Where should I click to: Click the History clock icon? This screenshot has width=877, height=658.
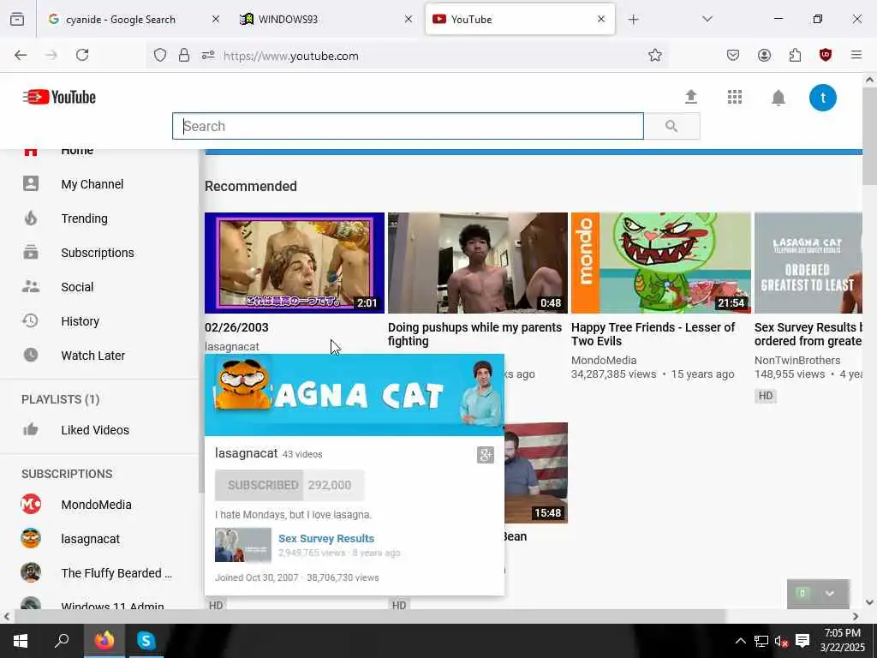pos(31,320)
